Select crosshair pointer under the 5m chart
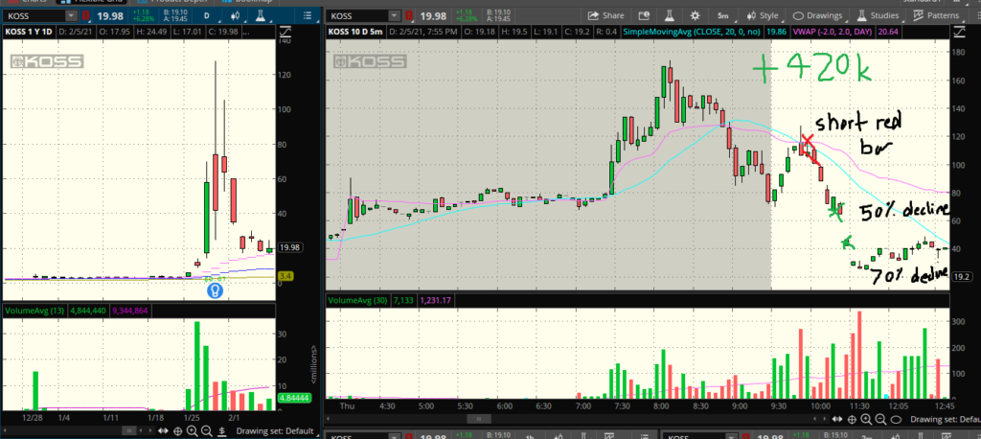The height and width of the screenshot is (439, 981). click(x=853, y=419)
